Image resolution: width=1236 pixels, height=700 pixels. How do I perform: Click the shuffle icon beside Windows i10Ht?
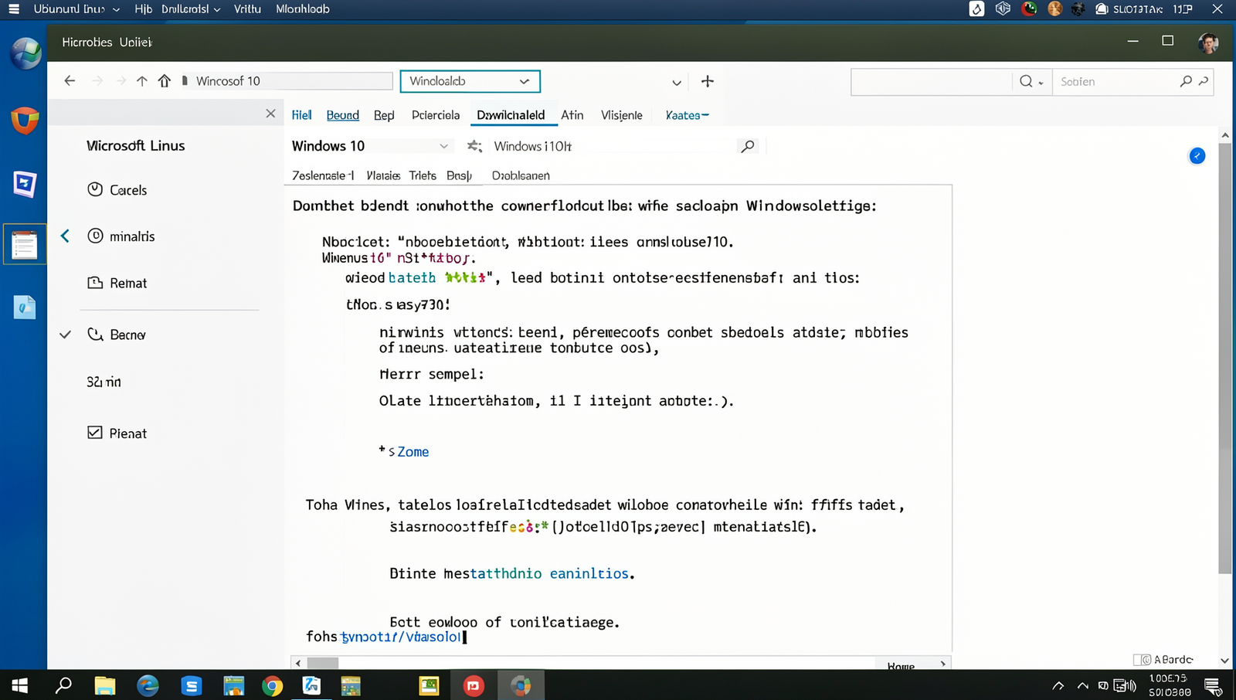474,146
